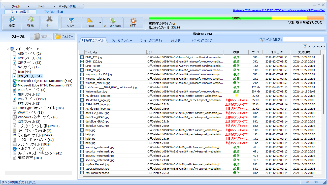Open バージョン情報 menu dropdown arrow

[x=80, y=6]
